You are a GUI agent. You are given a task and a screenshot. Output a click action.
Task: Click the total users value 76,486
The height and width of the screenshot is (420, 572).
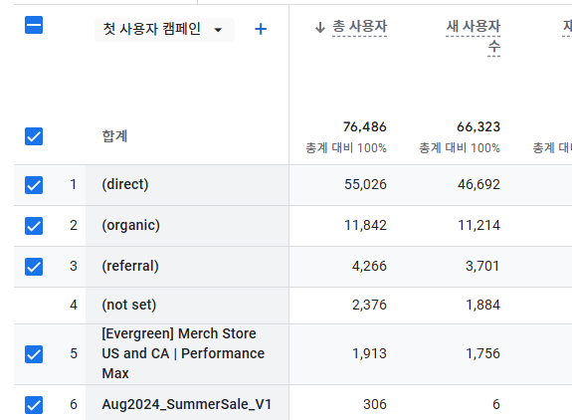(x=364, y=127)
